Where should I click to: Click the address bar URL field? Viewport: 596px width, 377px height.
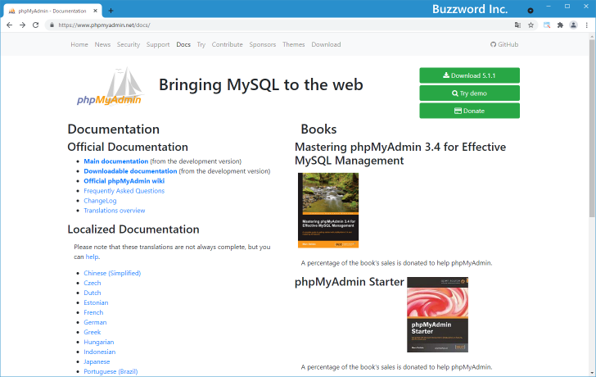coord(246,25)
